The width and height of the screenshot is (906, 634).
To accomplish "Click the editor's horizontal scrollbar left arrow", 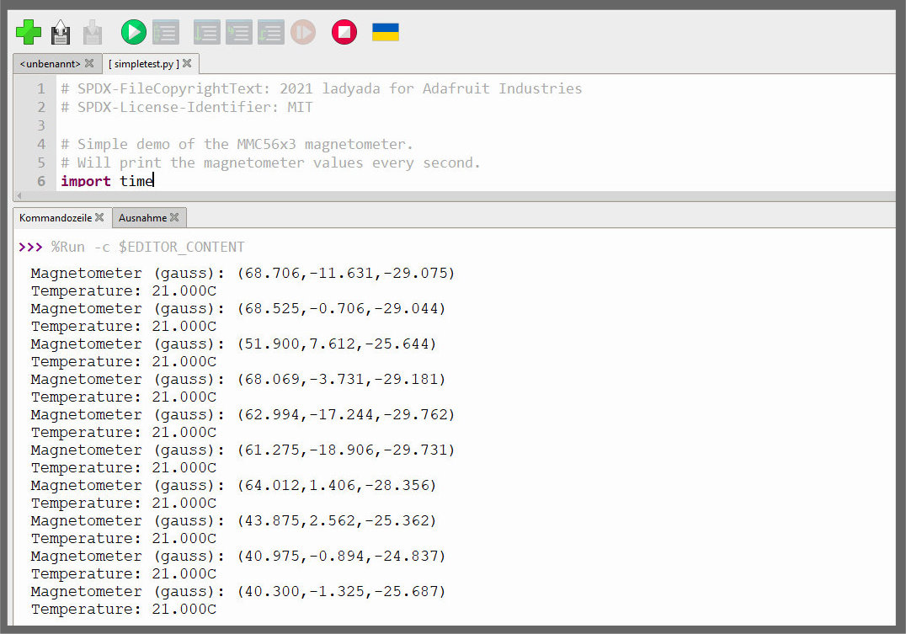I will click(18, 195).
